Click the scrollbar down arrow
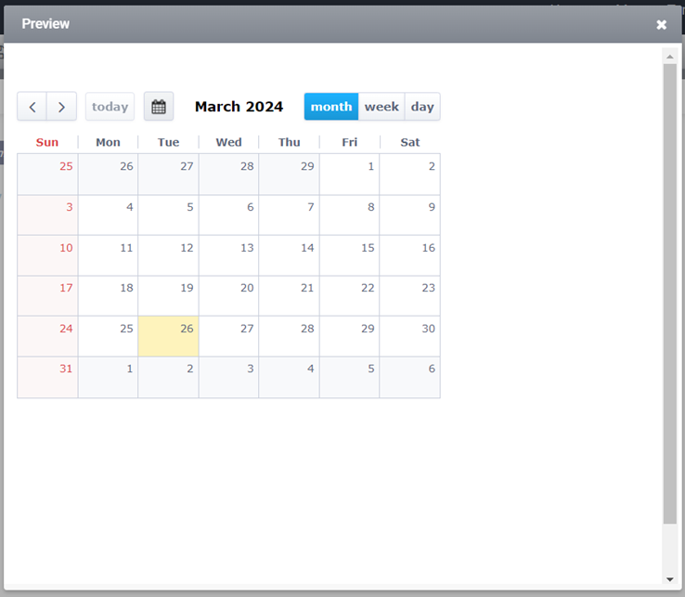The height and width of the screenshot is (597, 685). tap(669, 579)
